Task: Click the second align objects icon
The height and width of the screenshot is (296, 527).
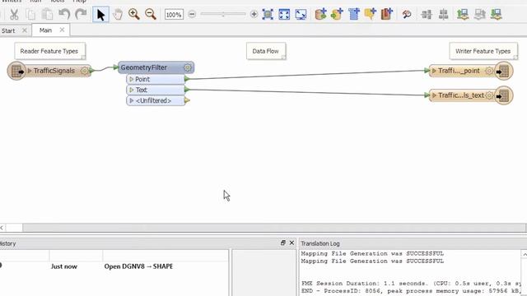Action: pos(443,15)
